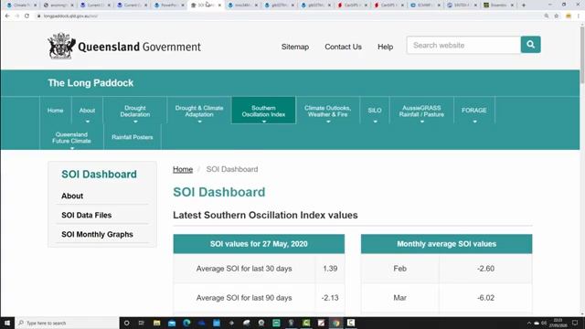585x329 pixels.
Task: Switch to the last browser tab
Action: point(498,5)
